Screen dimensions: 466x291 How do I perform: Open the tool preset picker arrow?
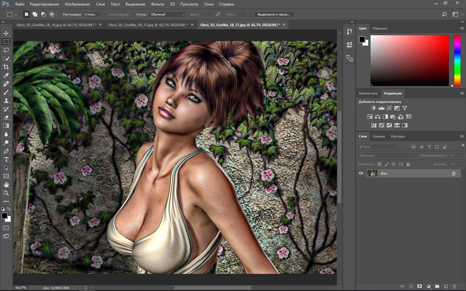(x=16, y=15)
